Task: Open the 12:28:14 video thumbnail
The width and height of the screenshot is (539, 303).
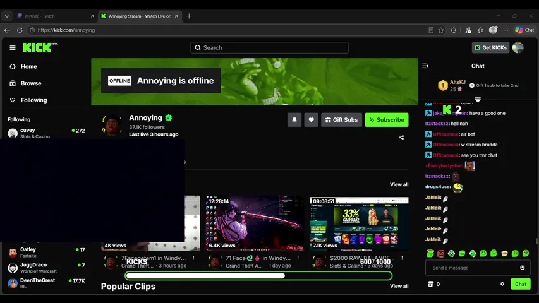Action: pyautogui.click(x=255, y=223)
